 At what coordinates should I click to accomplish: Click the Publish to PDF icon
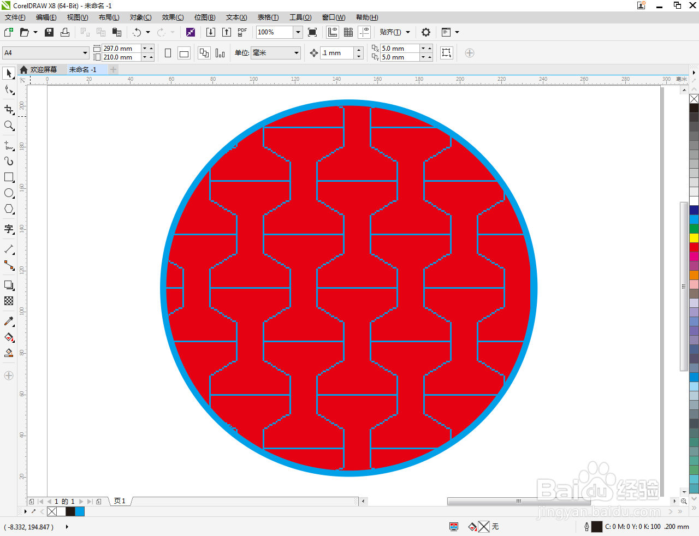(x=242, y=32)
